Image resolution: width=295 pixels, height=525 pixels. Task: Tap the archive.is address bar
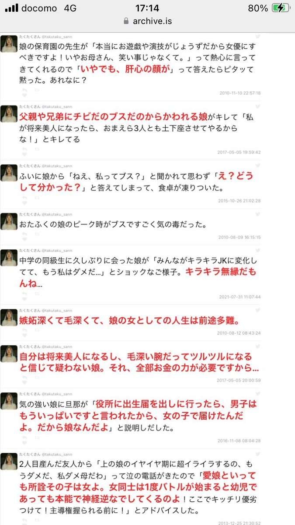point(147,21)
